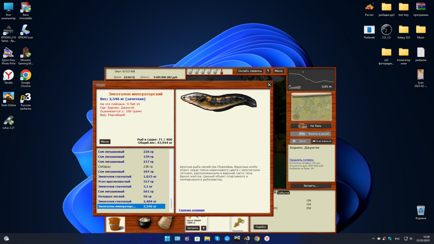Open the Расчет desktop icon
This screenshot has width=434, height=244.
point(369,10)
